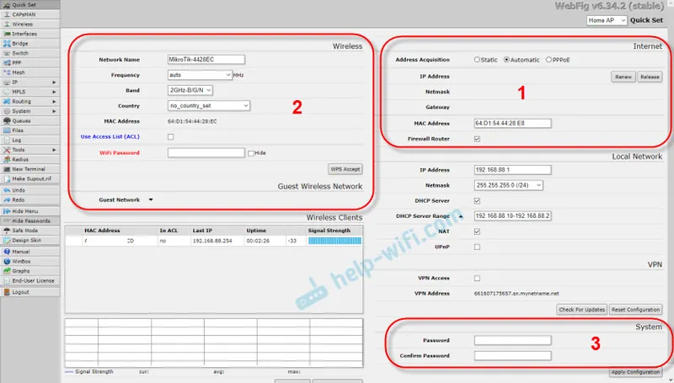Image resolution: width=674 pixels, height=383 pixels.
Task: Select Static address acquisition
Action: 477,60
